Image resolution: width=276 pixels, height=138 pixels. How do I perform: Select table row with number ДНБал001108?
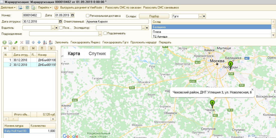click(x=30, y=60)
